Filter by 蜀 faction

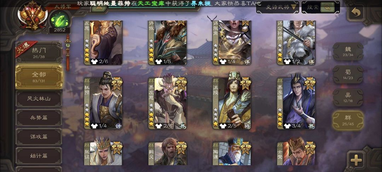[348, 74]
